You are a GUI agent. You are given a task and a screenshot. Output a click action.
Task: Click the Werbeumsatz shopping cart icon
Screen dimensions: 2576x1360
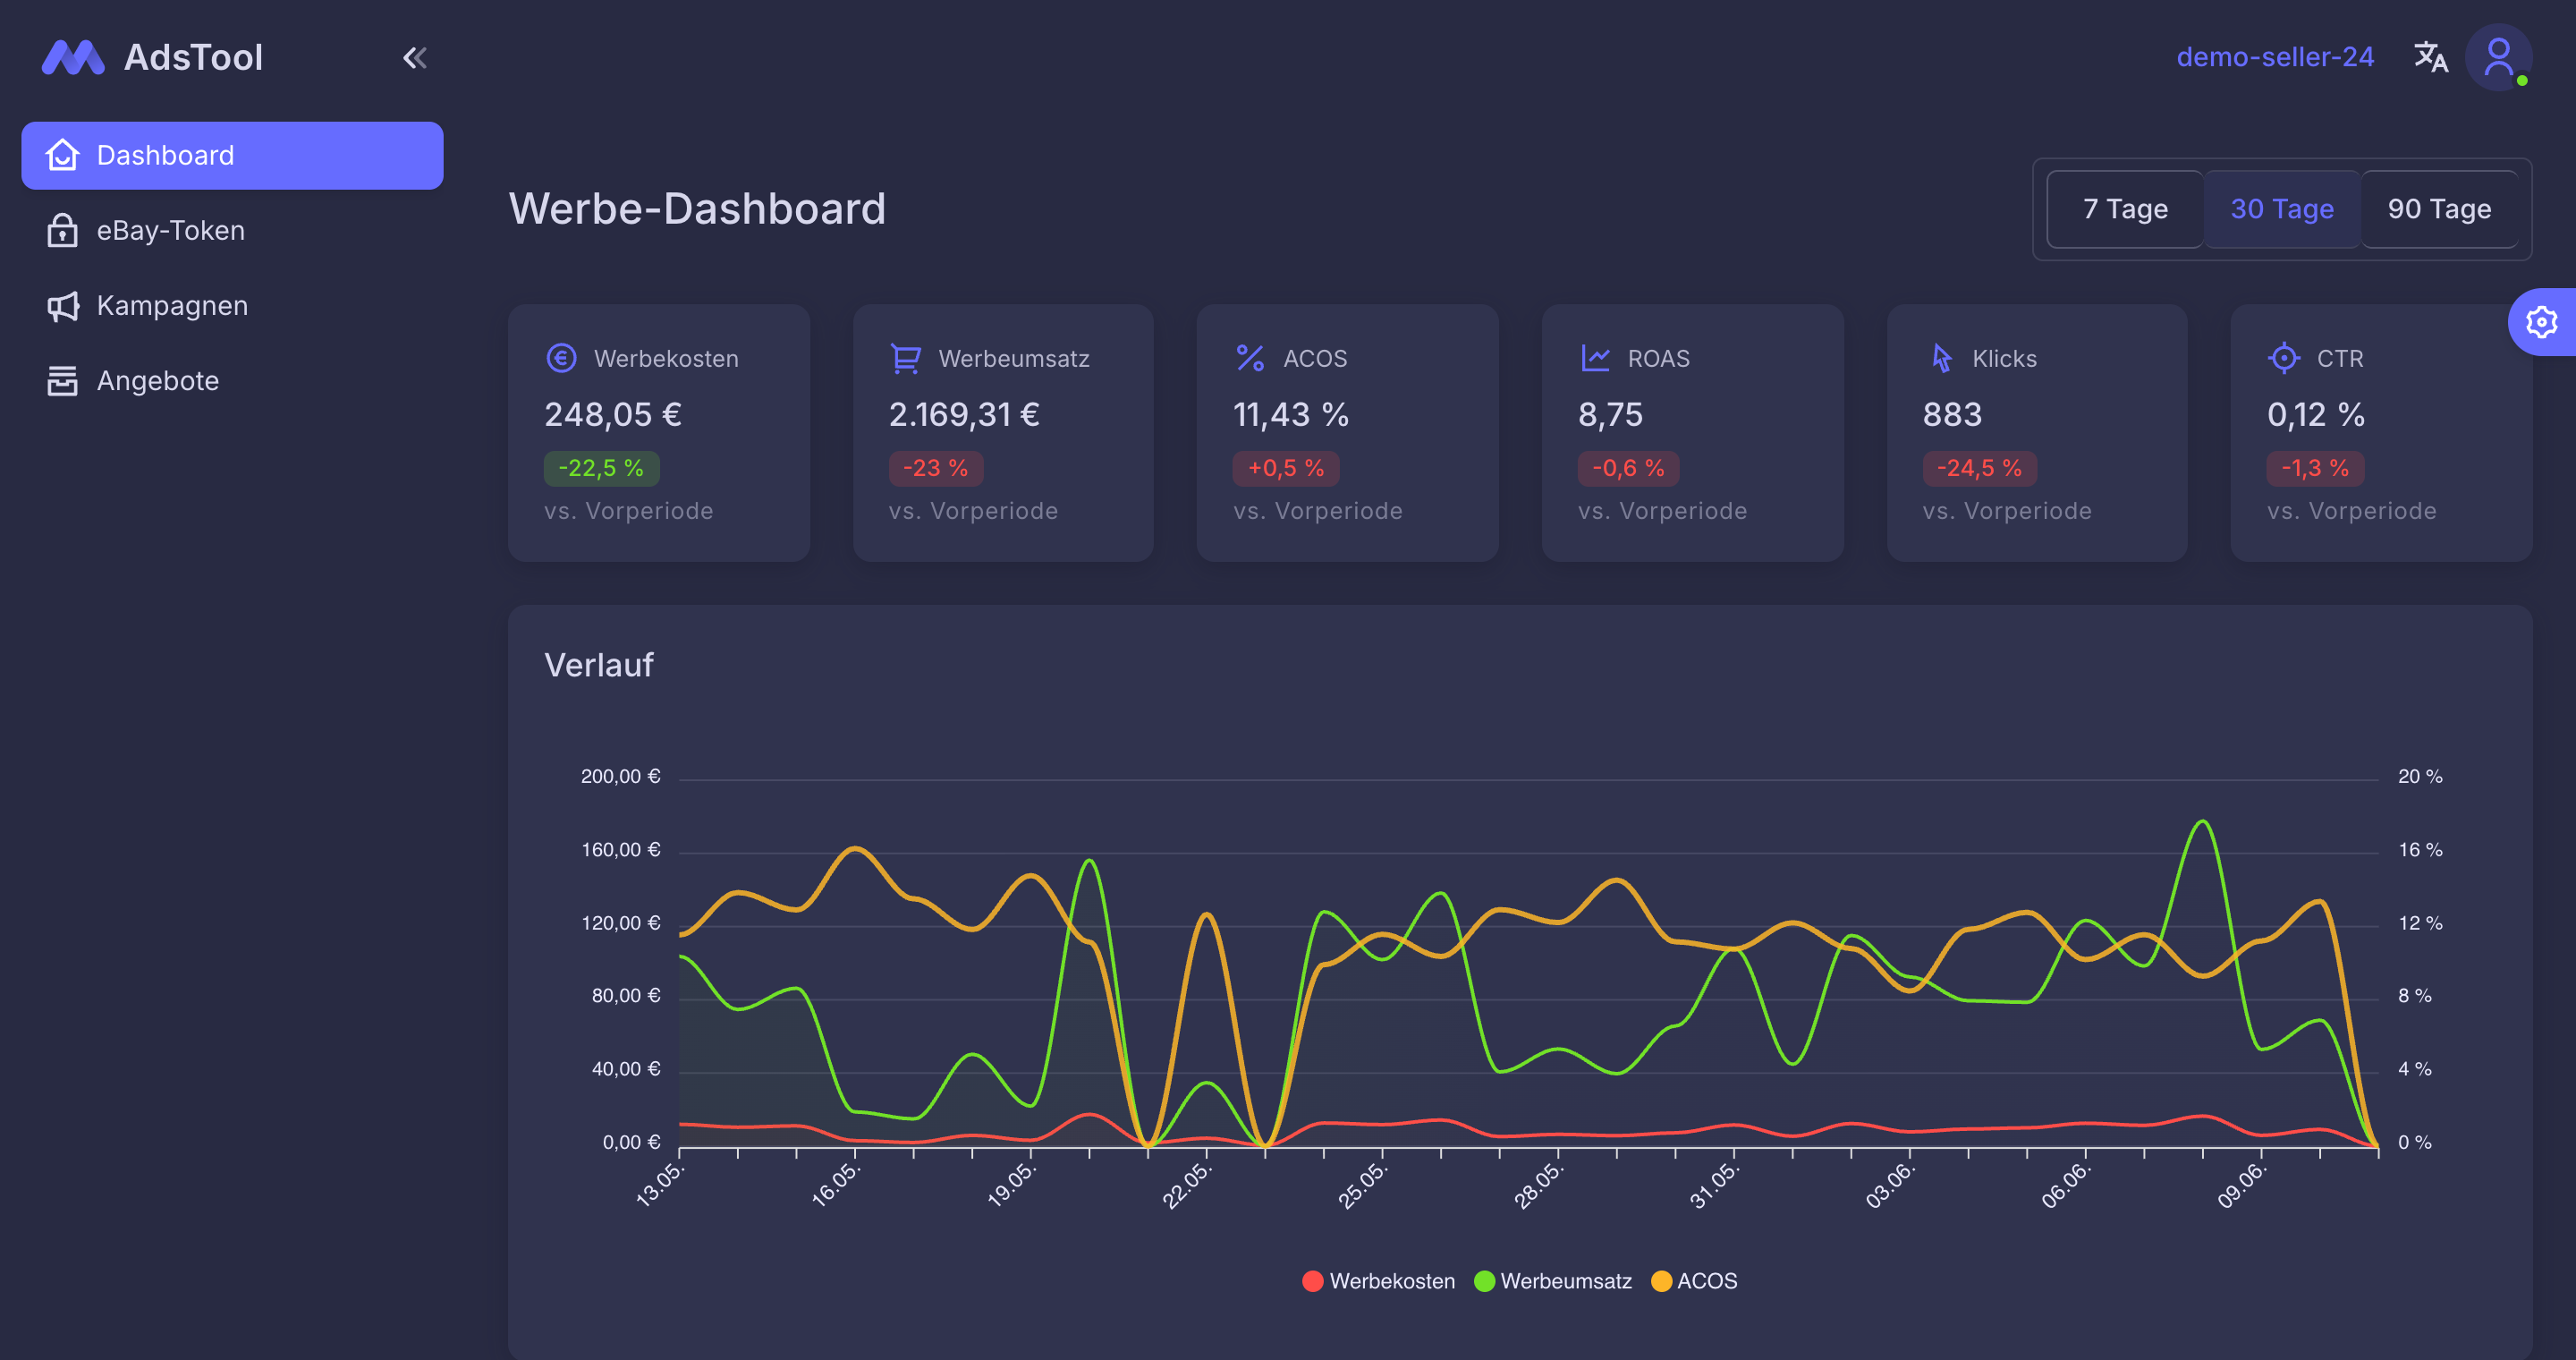coord(905,358)
